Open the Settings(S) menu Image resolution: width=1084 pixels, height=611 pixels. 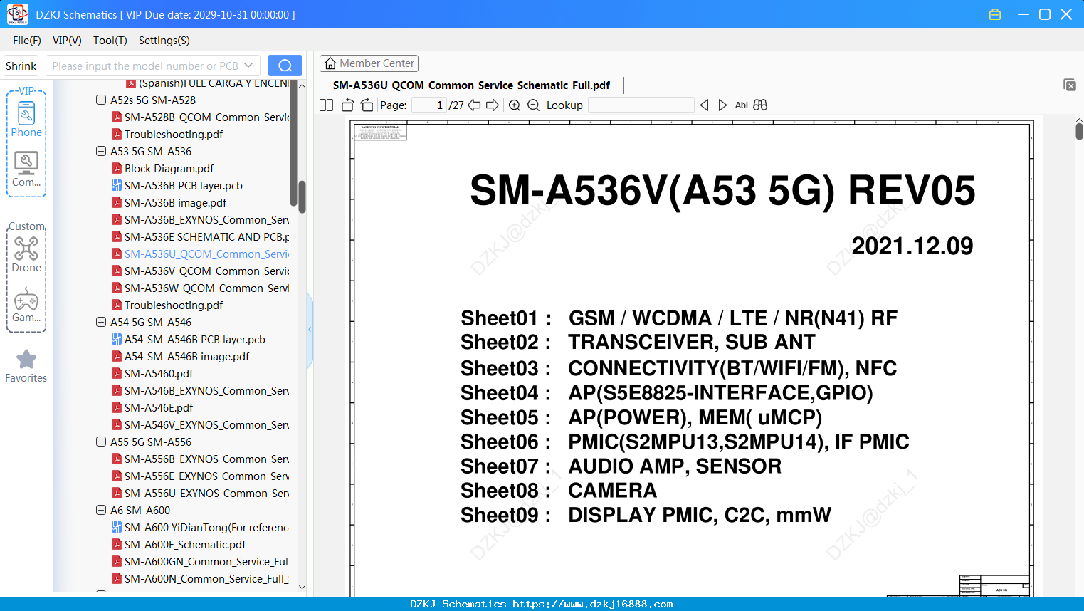coord(164,41)
